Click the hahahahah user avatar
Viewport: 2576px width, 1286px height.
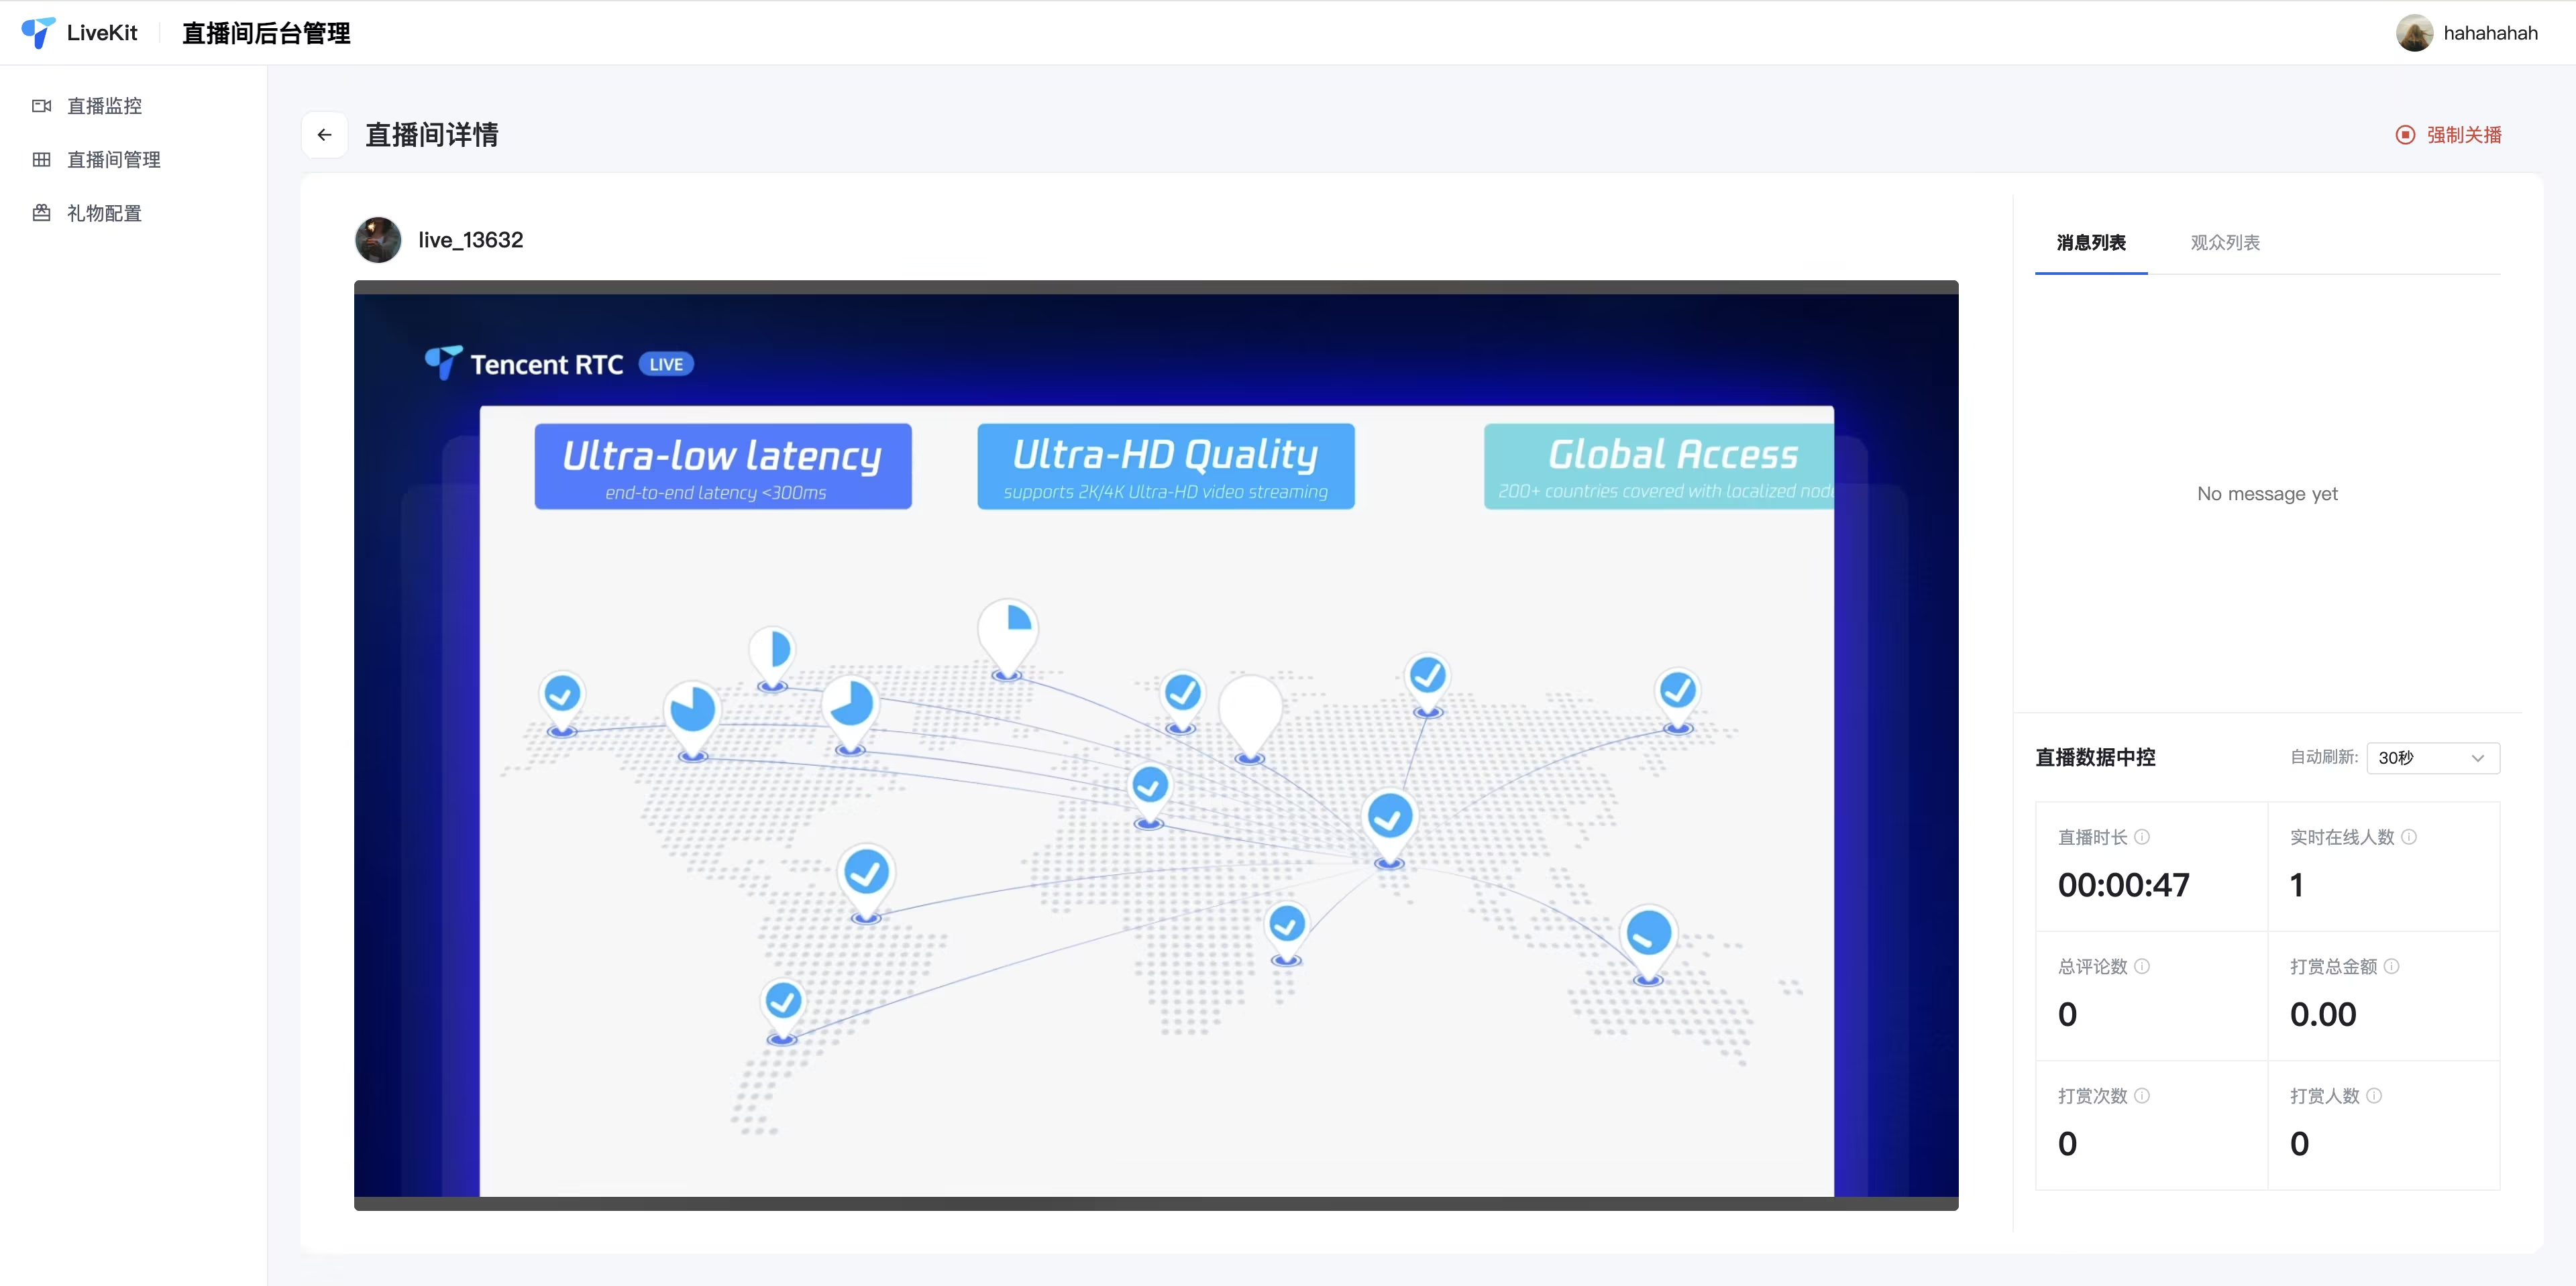click(2414, 33)
